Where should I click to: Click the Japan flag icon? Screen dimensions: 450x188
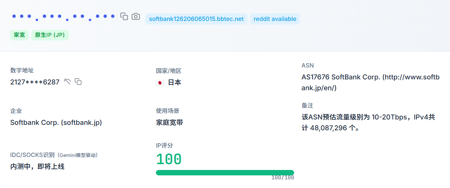point(160,83)
